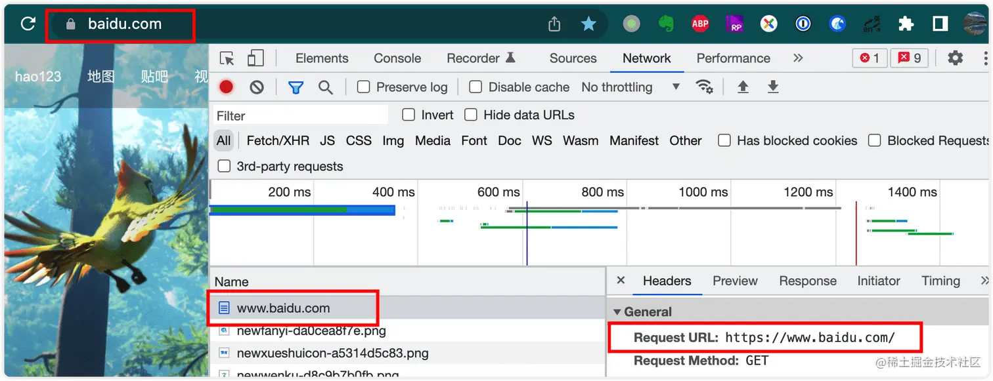Check Blocked Requests option
This screenshot has height=381, width=993.
[x=875, y=140]
